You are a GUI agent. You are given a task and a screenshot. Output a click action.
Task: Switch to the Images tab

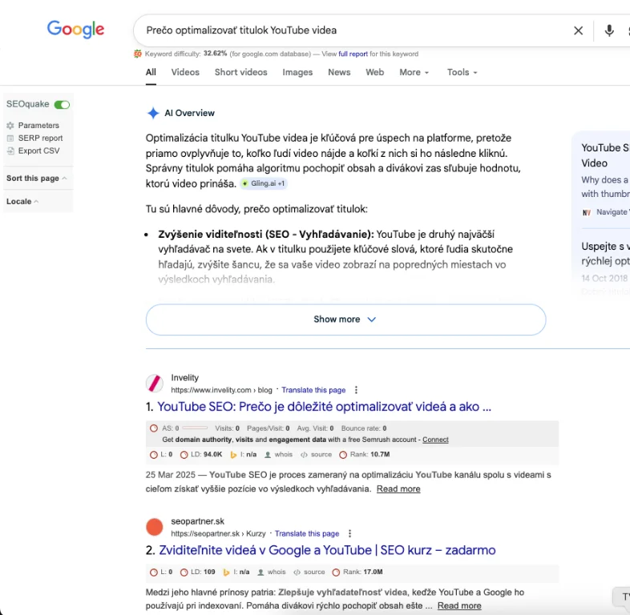pos(297,72)
